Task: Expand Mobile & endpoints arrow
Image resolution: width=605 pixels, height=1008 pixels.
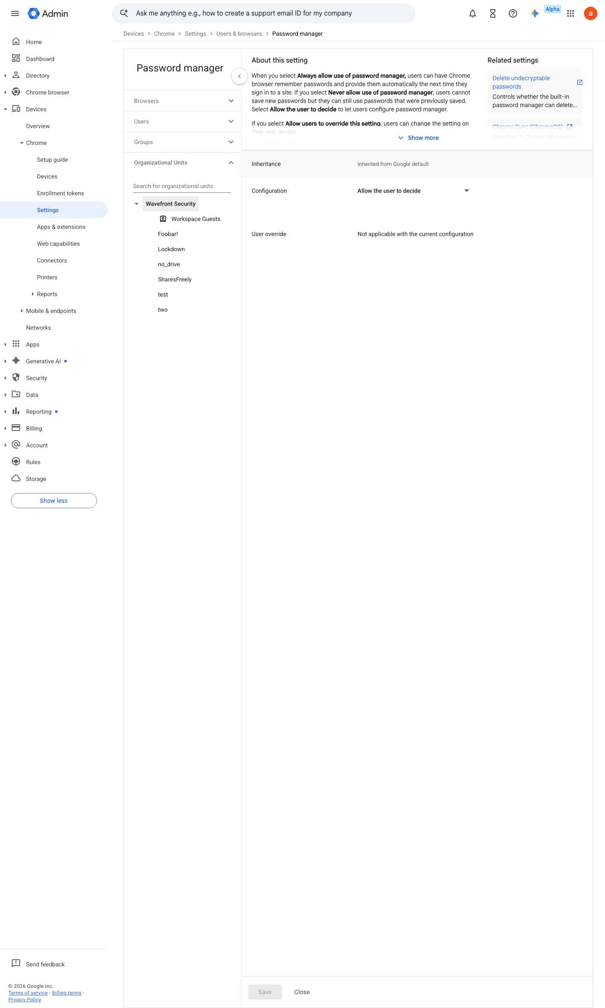Action: click(22, 311)
